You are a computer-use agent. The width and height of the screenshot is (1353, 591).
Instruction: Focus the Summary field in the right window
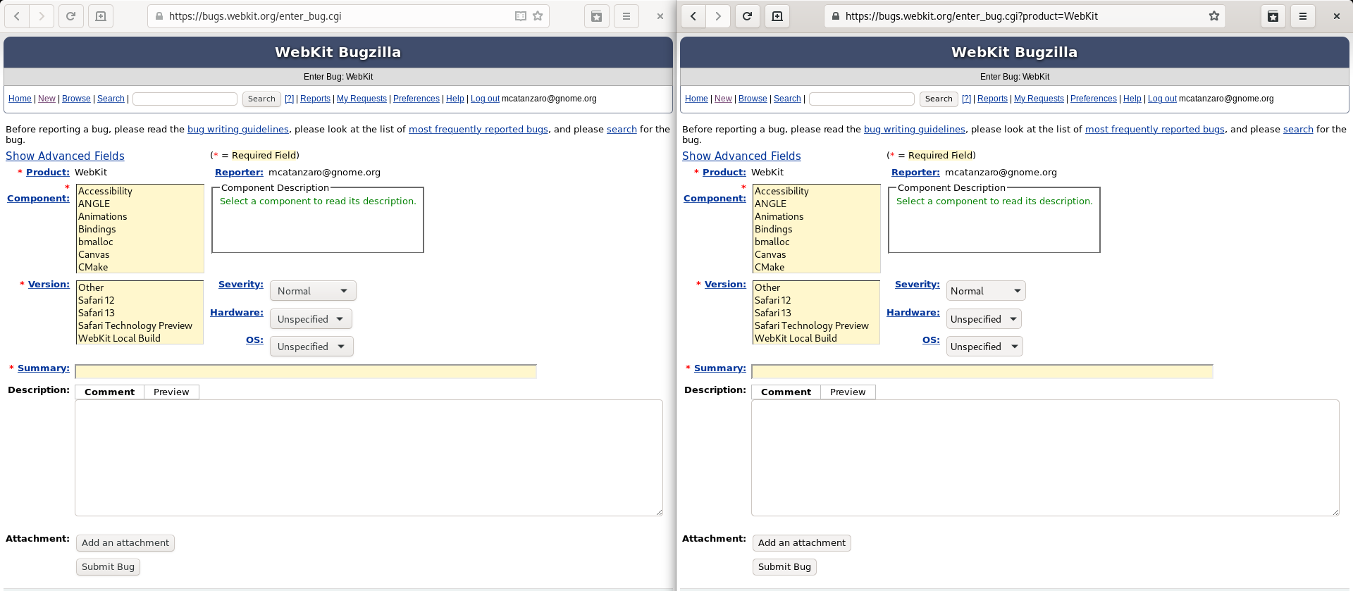(x=982, y=371)
